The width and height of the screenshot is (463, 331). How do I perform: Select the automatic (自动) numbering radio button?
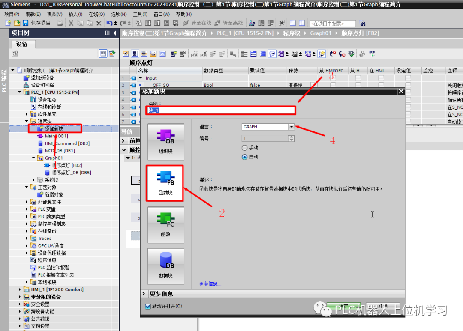(x=244, y=157)
